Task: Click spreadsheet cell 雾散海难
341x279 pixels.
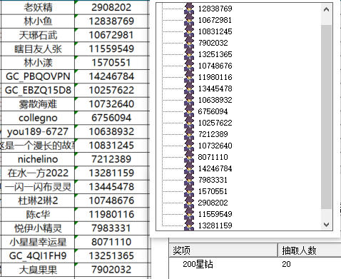Action: pyautogui.click(x=38, y=104)
